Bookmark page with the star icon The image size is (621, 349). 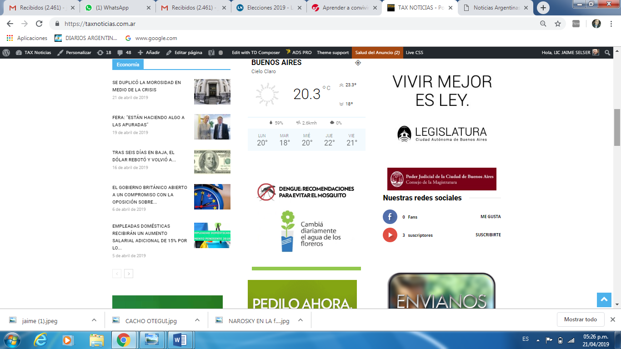[x=558, y=24]
